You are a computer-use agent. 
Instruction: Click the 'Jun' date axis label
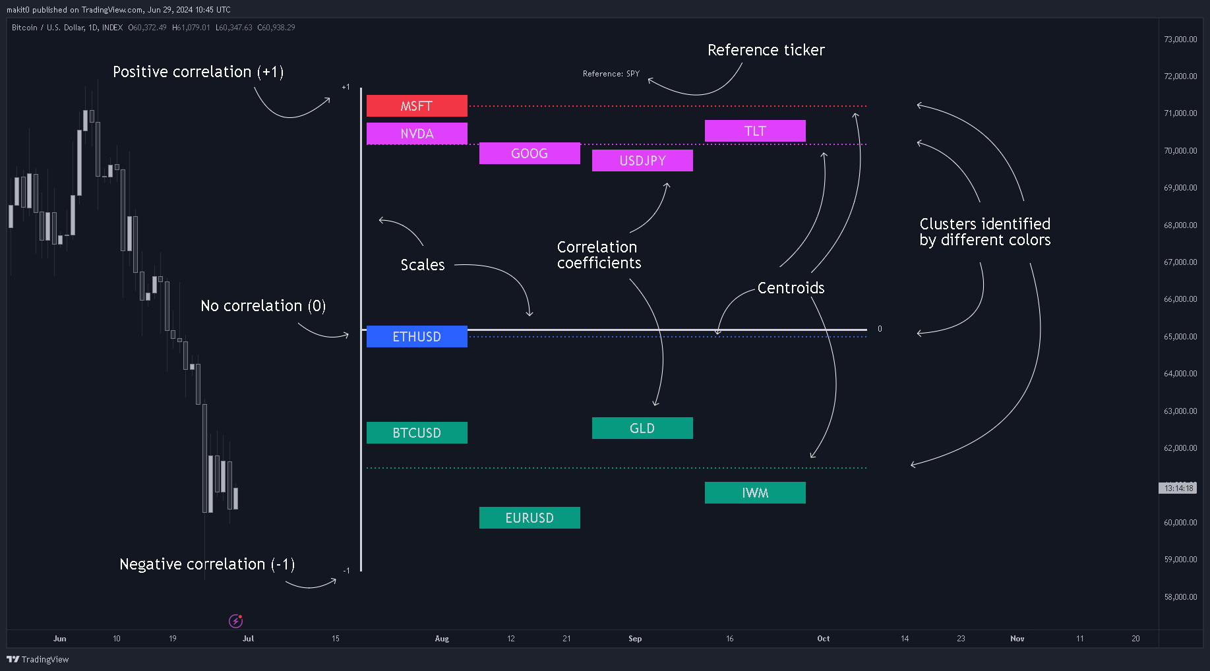click(60, 639)
